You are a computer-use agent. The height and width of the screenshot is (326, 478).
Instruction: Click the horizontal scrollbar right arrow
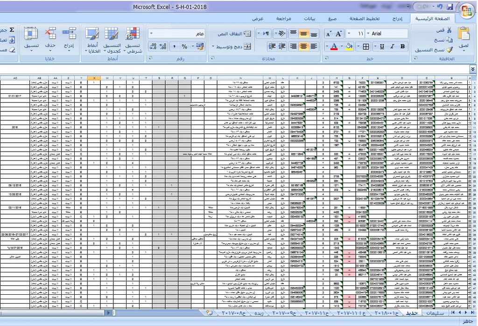[108, 312]
